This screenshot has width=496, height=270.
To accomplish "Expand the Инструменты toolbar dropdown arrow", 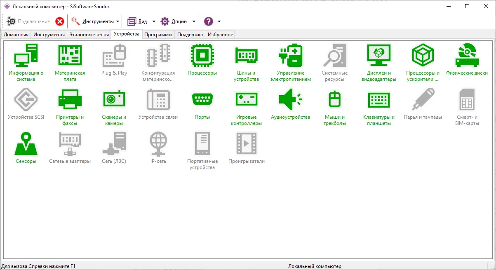I will pos(118,21).
